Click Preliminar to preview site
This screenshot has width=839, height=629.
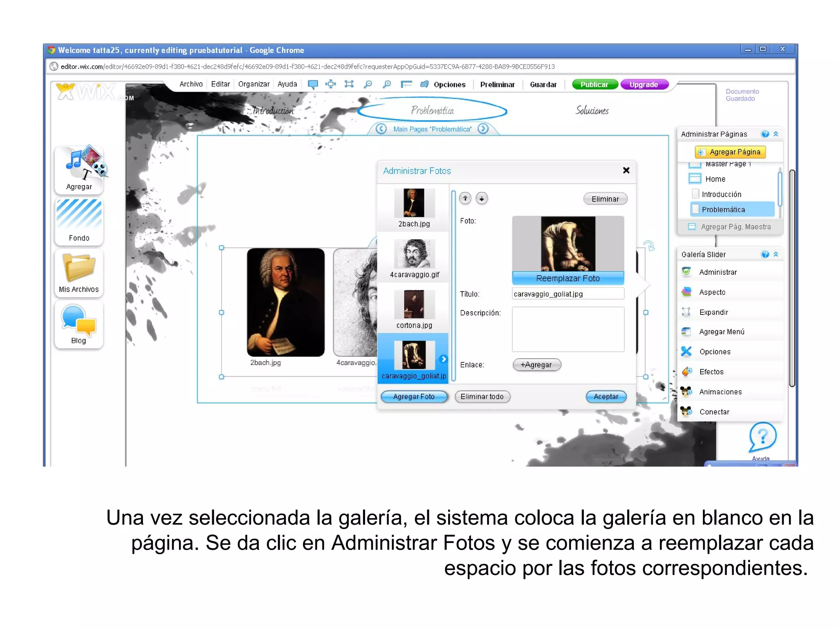(497, 85)
